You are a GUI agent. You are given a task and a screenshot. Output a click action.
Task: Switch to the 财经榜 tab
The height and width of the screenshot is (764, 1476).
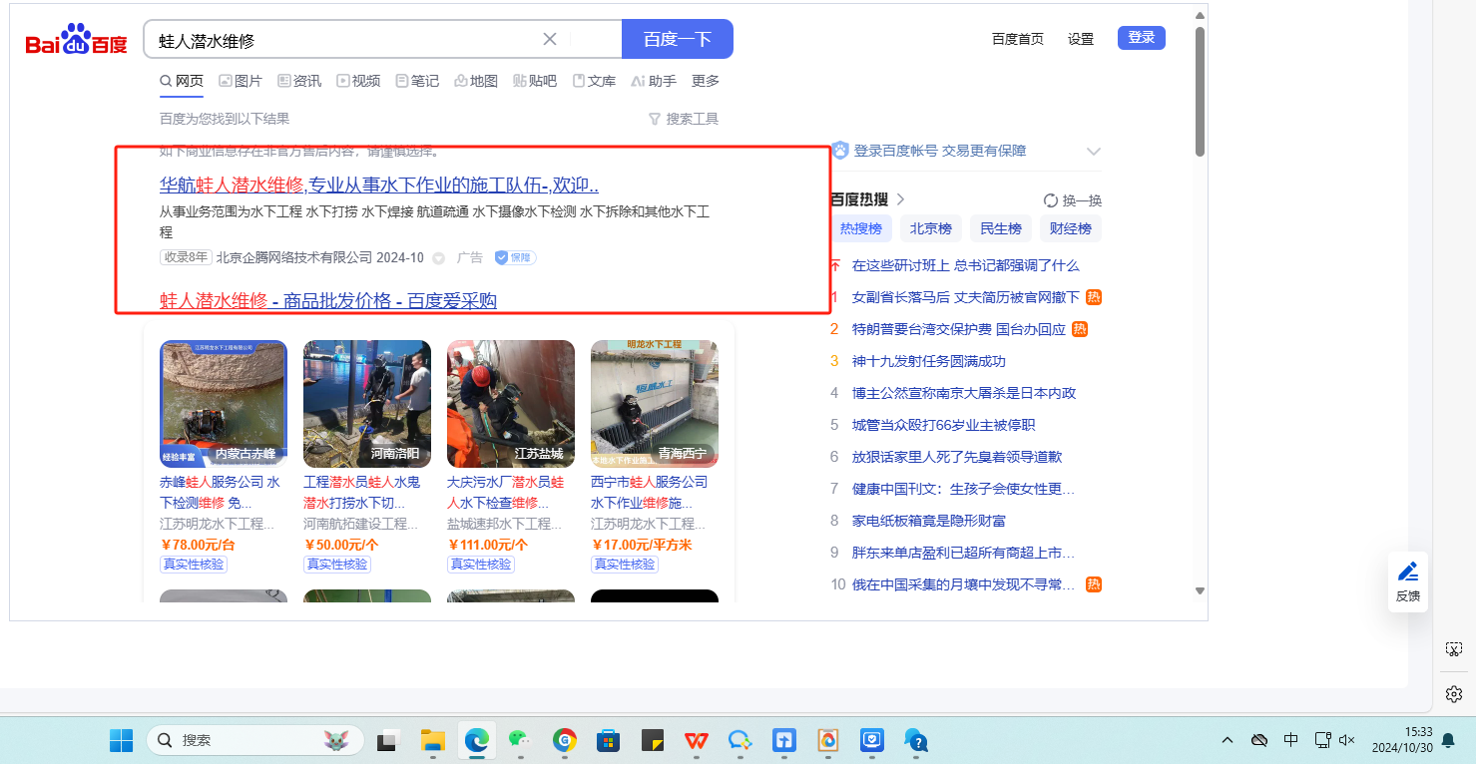pos(1071,228)
